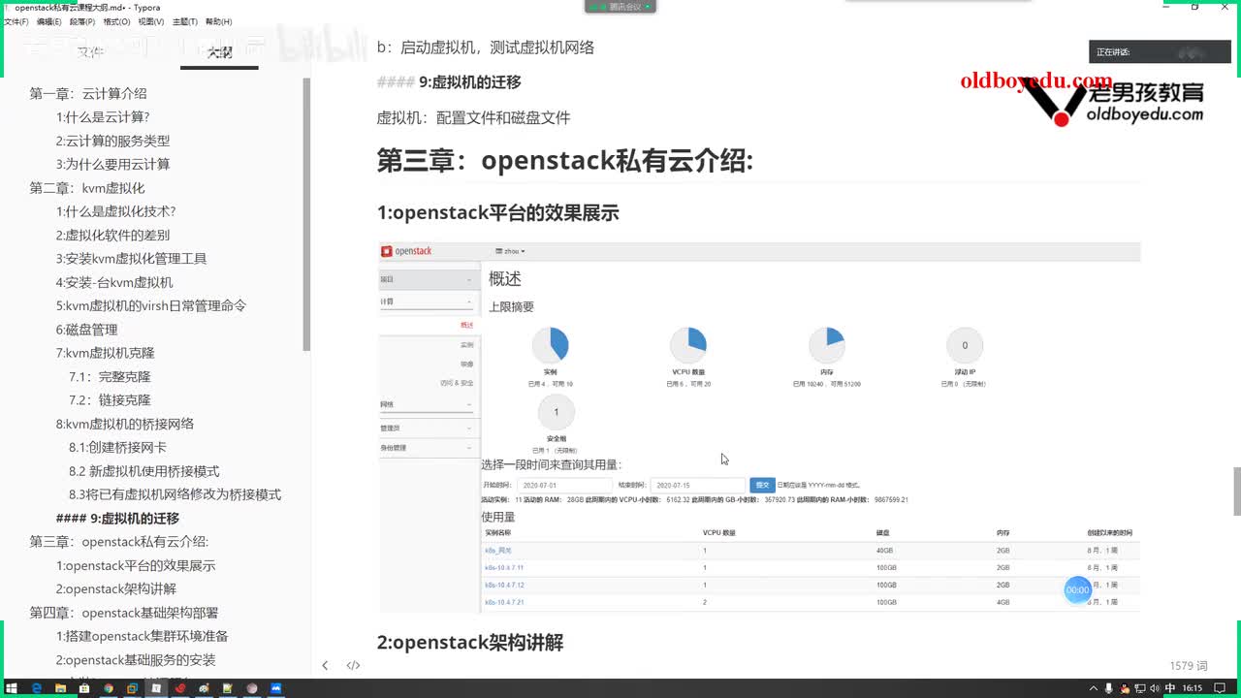1241x698 pixels.
Task: Click the 腾讯会议 meeting bar at top
Action: click(620, 7)
